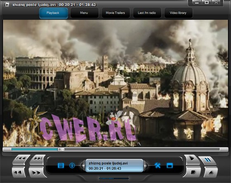Switch to the Playback tab
Screen dimensions: 231x183
coord(54,13)
